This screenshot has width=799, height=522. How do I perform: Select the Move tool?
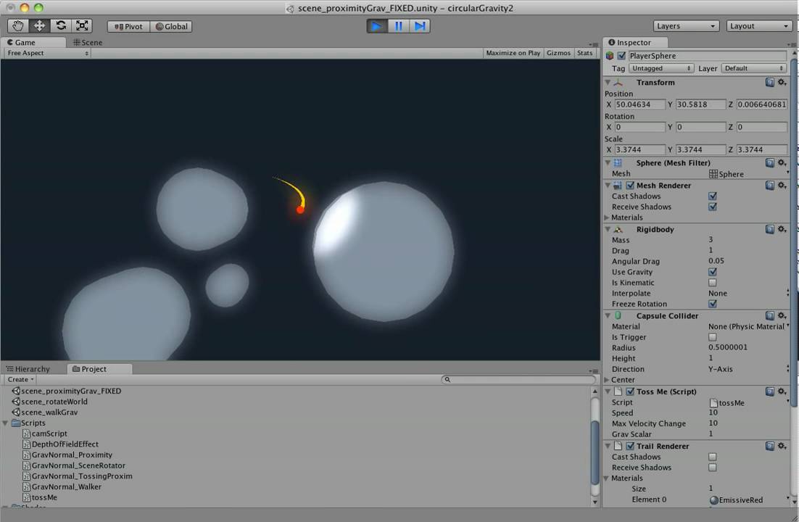tap(39, 26)
